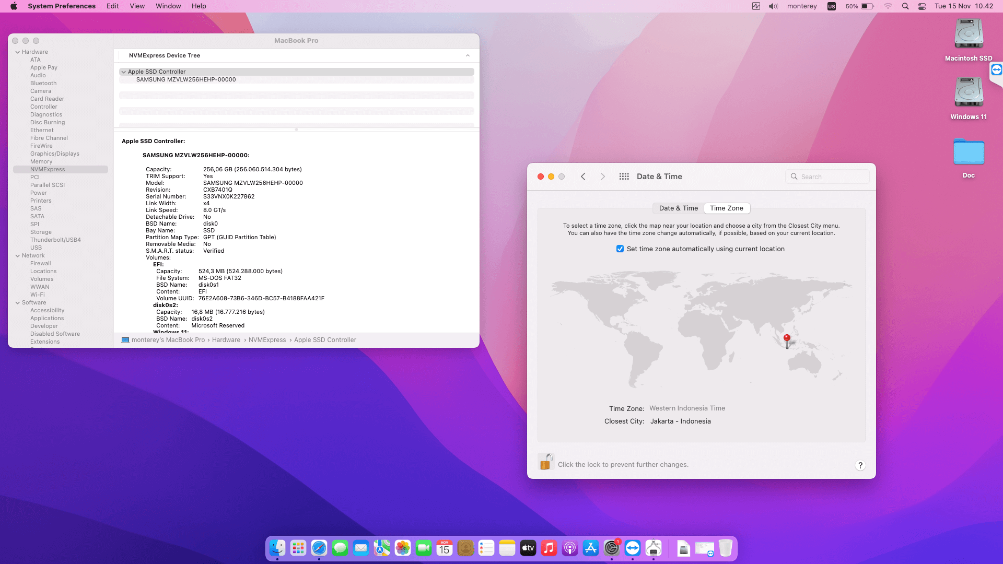Select Storage in Hardware sidebar
This screenshot has width=1003, height=564.
tap(41, 232)
